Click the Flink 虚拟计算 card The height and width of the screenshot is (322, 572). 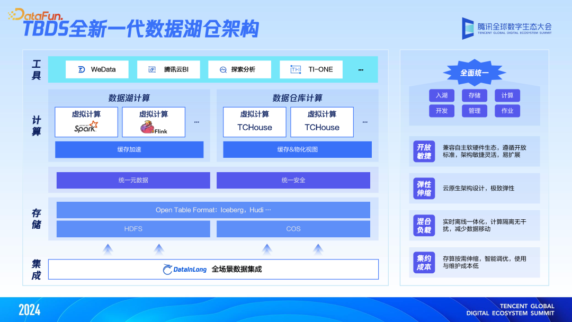[154, 122]
